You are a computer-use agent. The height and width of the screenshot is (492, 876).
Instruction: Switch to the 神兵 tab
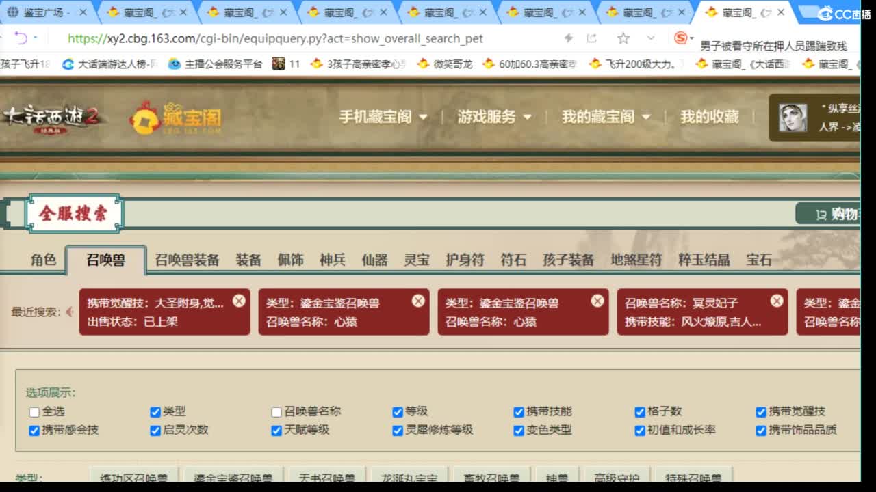333,260
